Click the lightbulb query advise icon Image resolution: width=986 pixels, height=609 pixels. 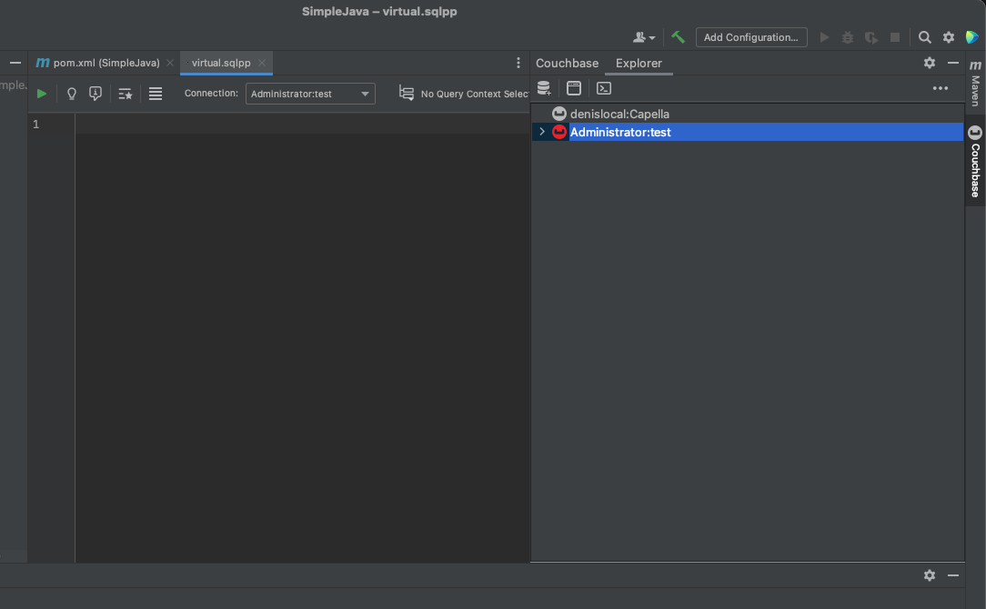[72, 94]
